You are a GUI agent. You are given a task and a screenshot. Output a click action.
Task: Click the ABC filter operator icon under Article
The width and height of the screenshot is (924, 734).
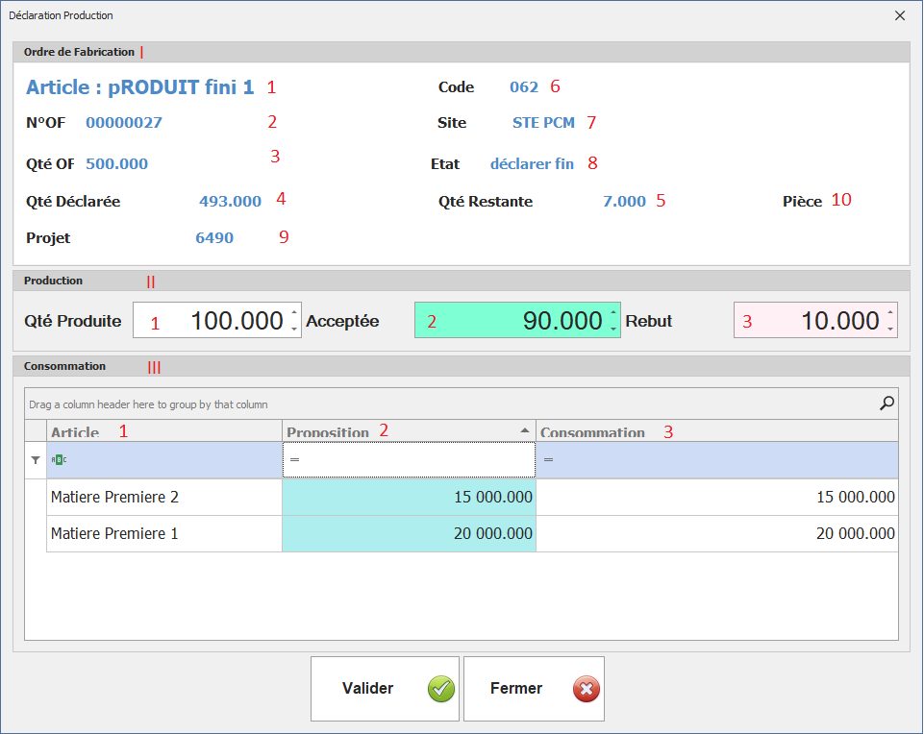60,460
